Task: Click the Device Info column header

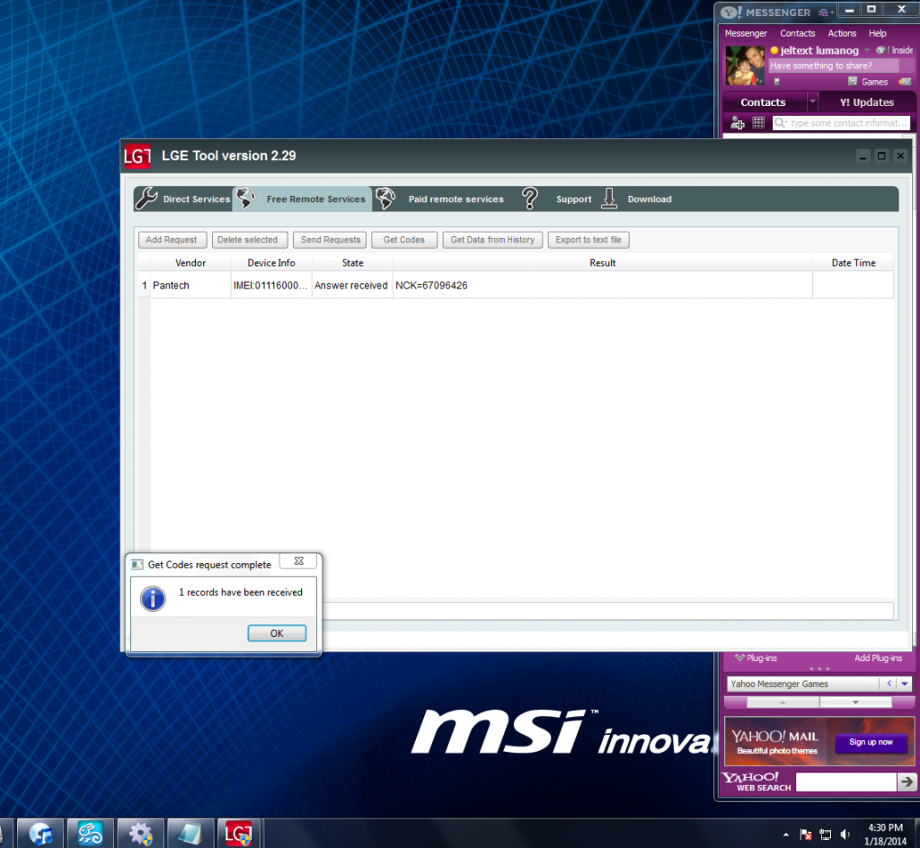Action: pos(271,262)
